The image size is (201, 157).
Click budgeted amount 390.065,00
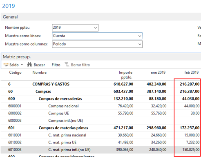125,150
